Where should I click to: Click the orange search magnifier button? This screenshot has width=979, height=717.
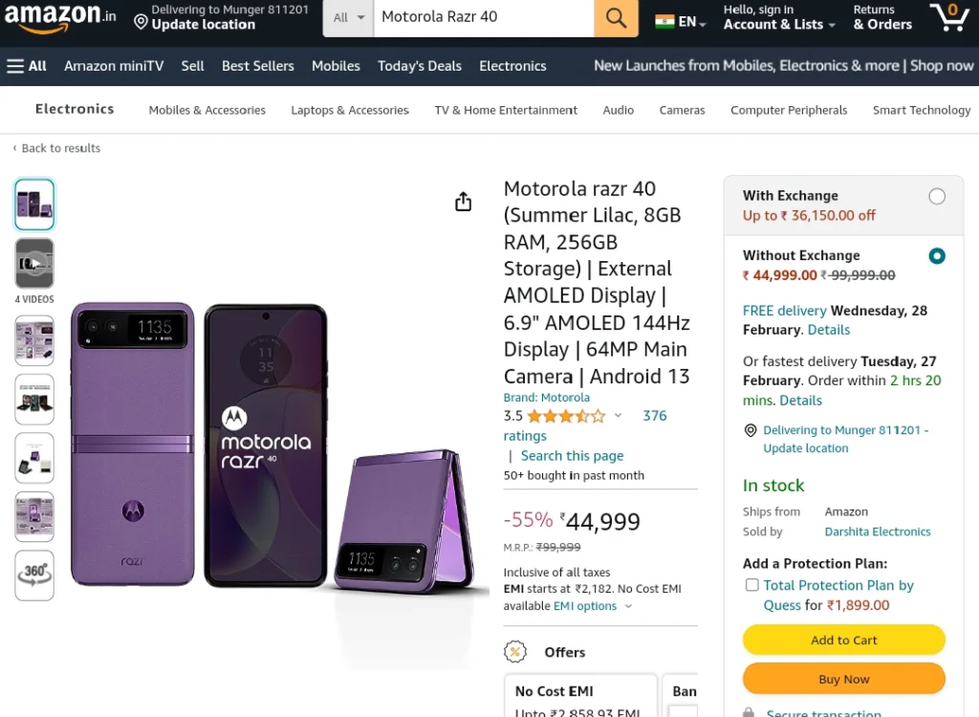(x=616, y=18)
